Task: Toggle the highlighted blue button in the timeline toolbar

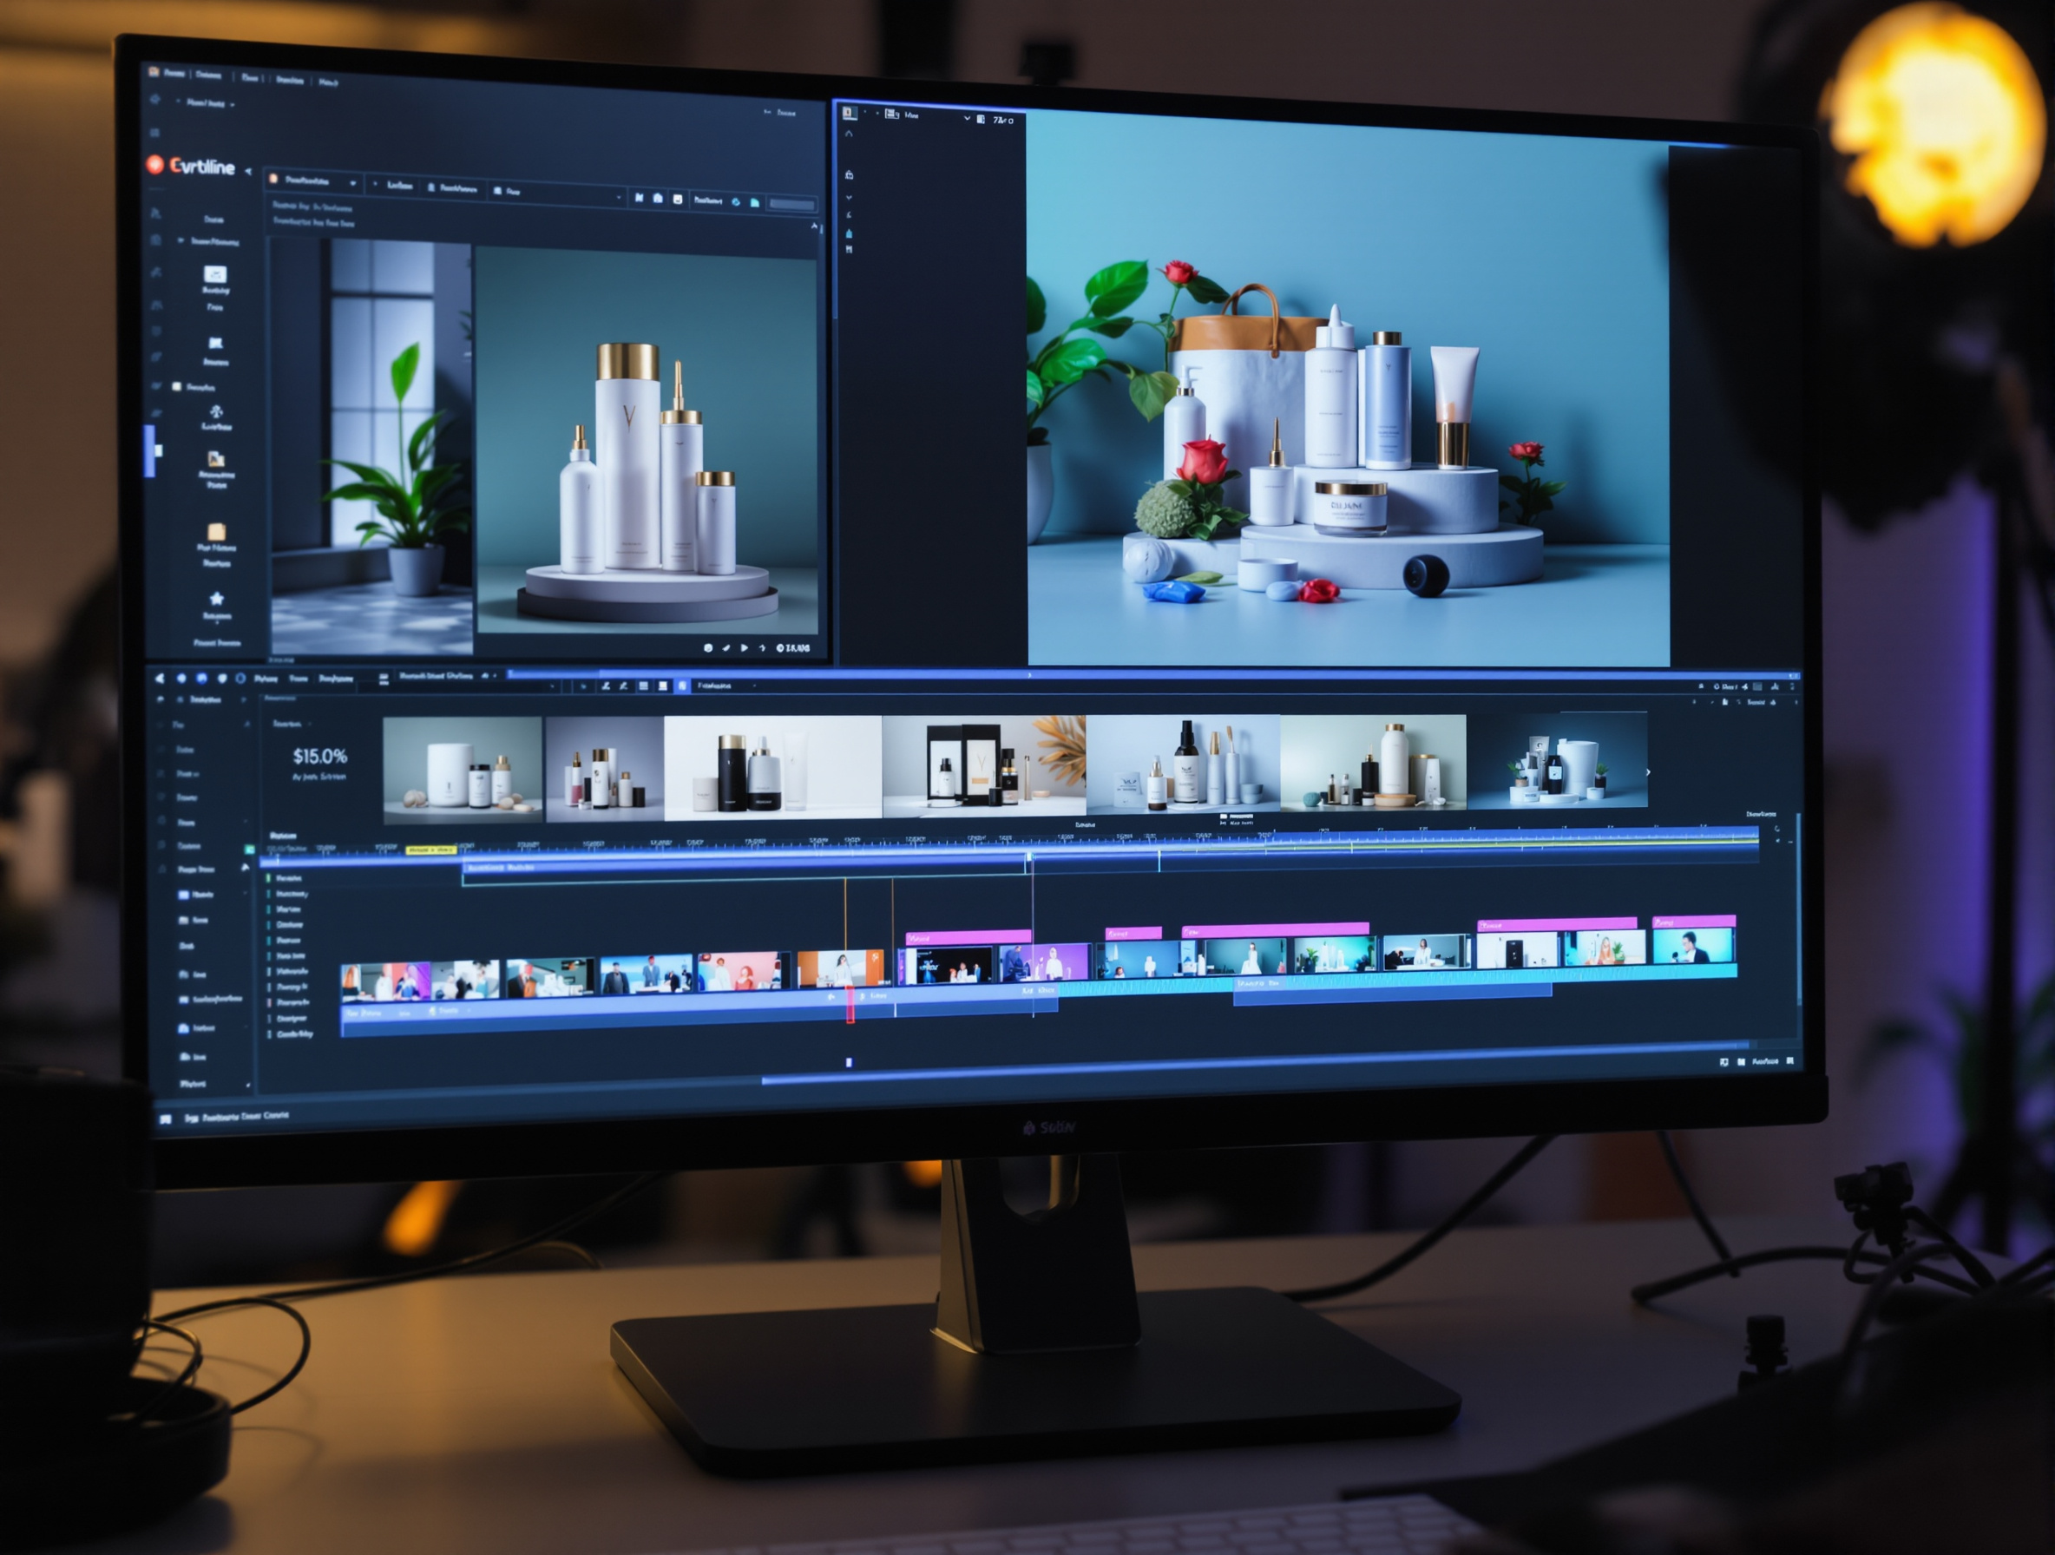Action: pos(683,686)
